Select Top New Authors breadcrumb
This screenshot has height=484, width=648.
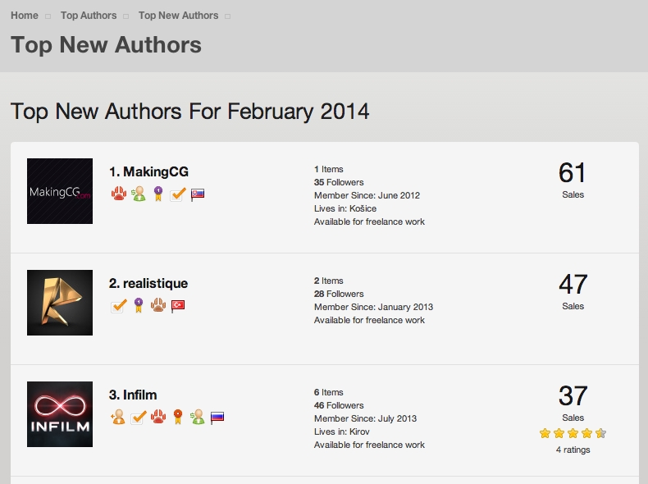(x=178, y=16)
